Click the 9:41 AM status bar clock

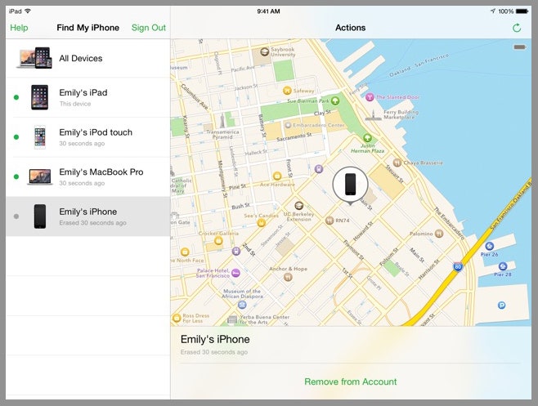point(268,11)
